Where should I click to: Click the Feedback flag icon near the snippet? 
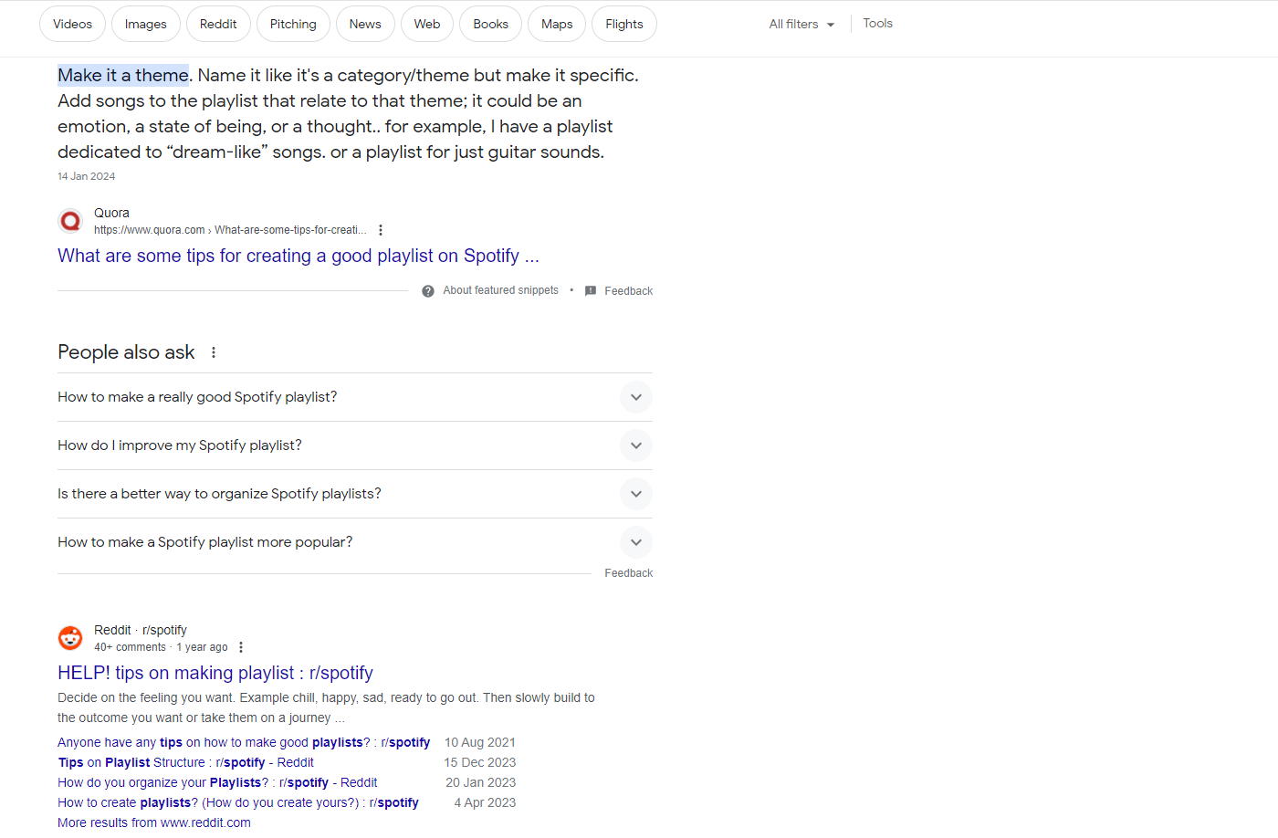(590, 290)
